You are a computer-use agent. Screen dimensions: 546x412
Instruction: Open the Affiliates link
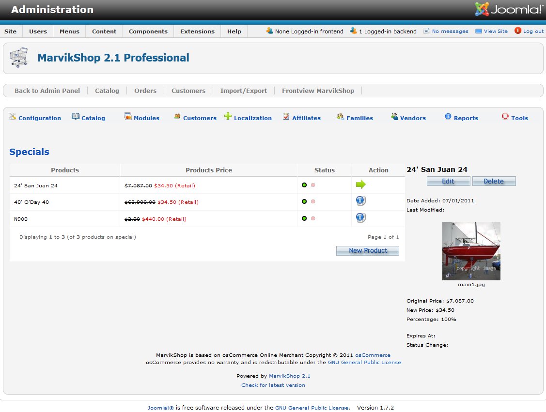coord(306,118)
